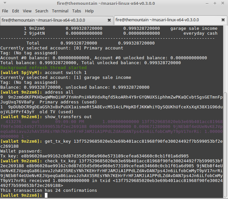Click 'account switch 1' command text

[65, 73]
